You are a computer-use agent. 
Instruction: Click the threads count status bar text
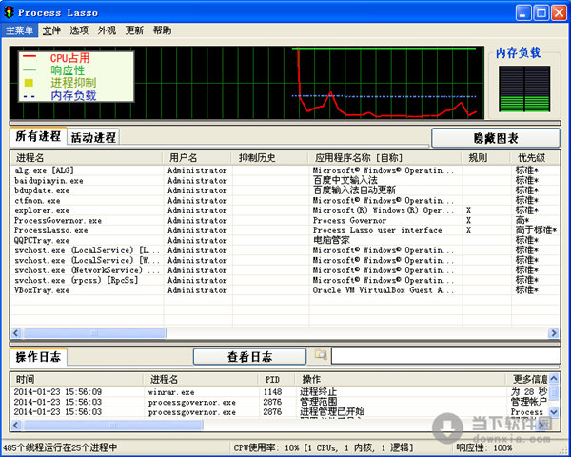(60, 447)
